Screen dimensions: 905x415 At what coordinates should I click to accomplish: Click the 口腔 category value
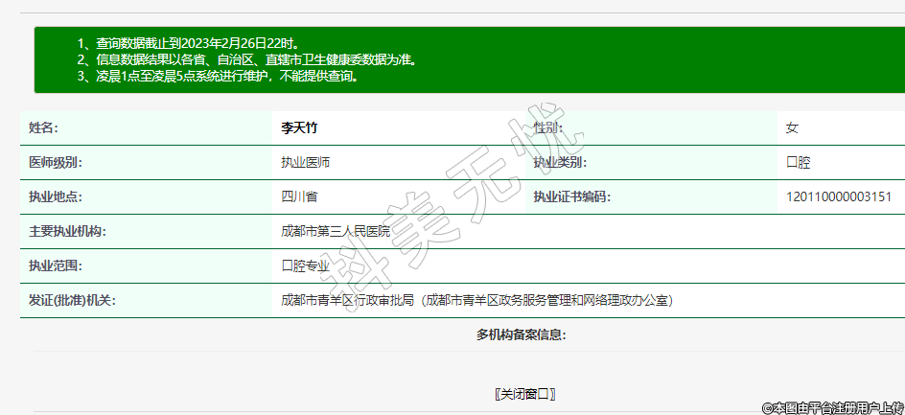tap(798, 162)
